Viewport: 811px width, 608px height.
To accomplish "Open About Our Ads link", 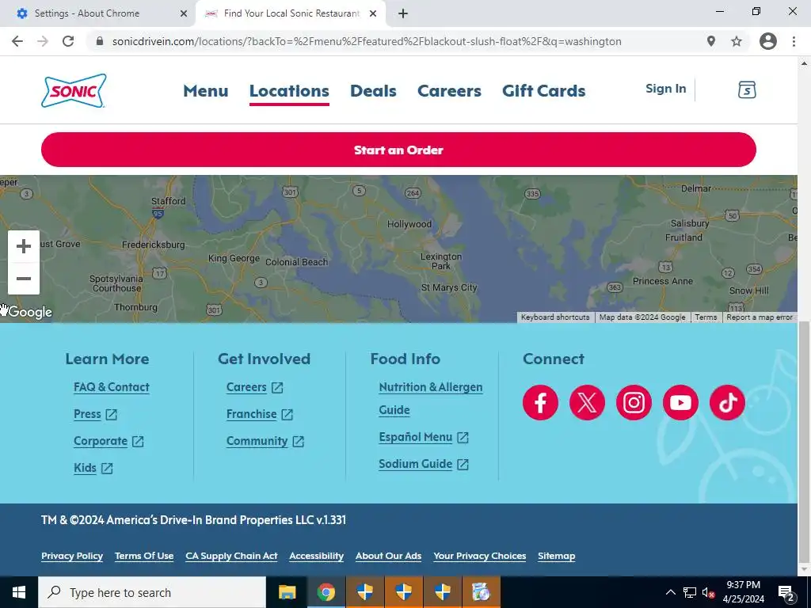I will click(x=388, y=556).
